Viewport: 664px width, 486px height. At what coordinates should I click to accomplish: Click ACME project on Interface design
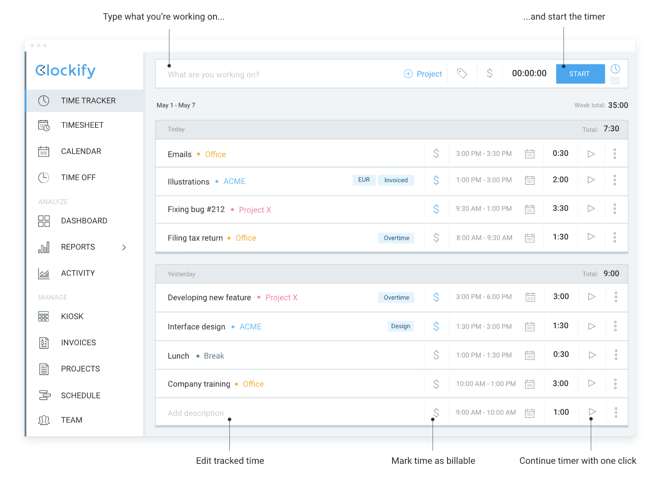251,327
